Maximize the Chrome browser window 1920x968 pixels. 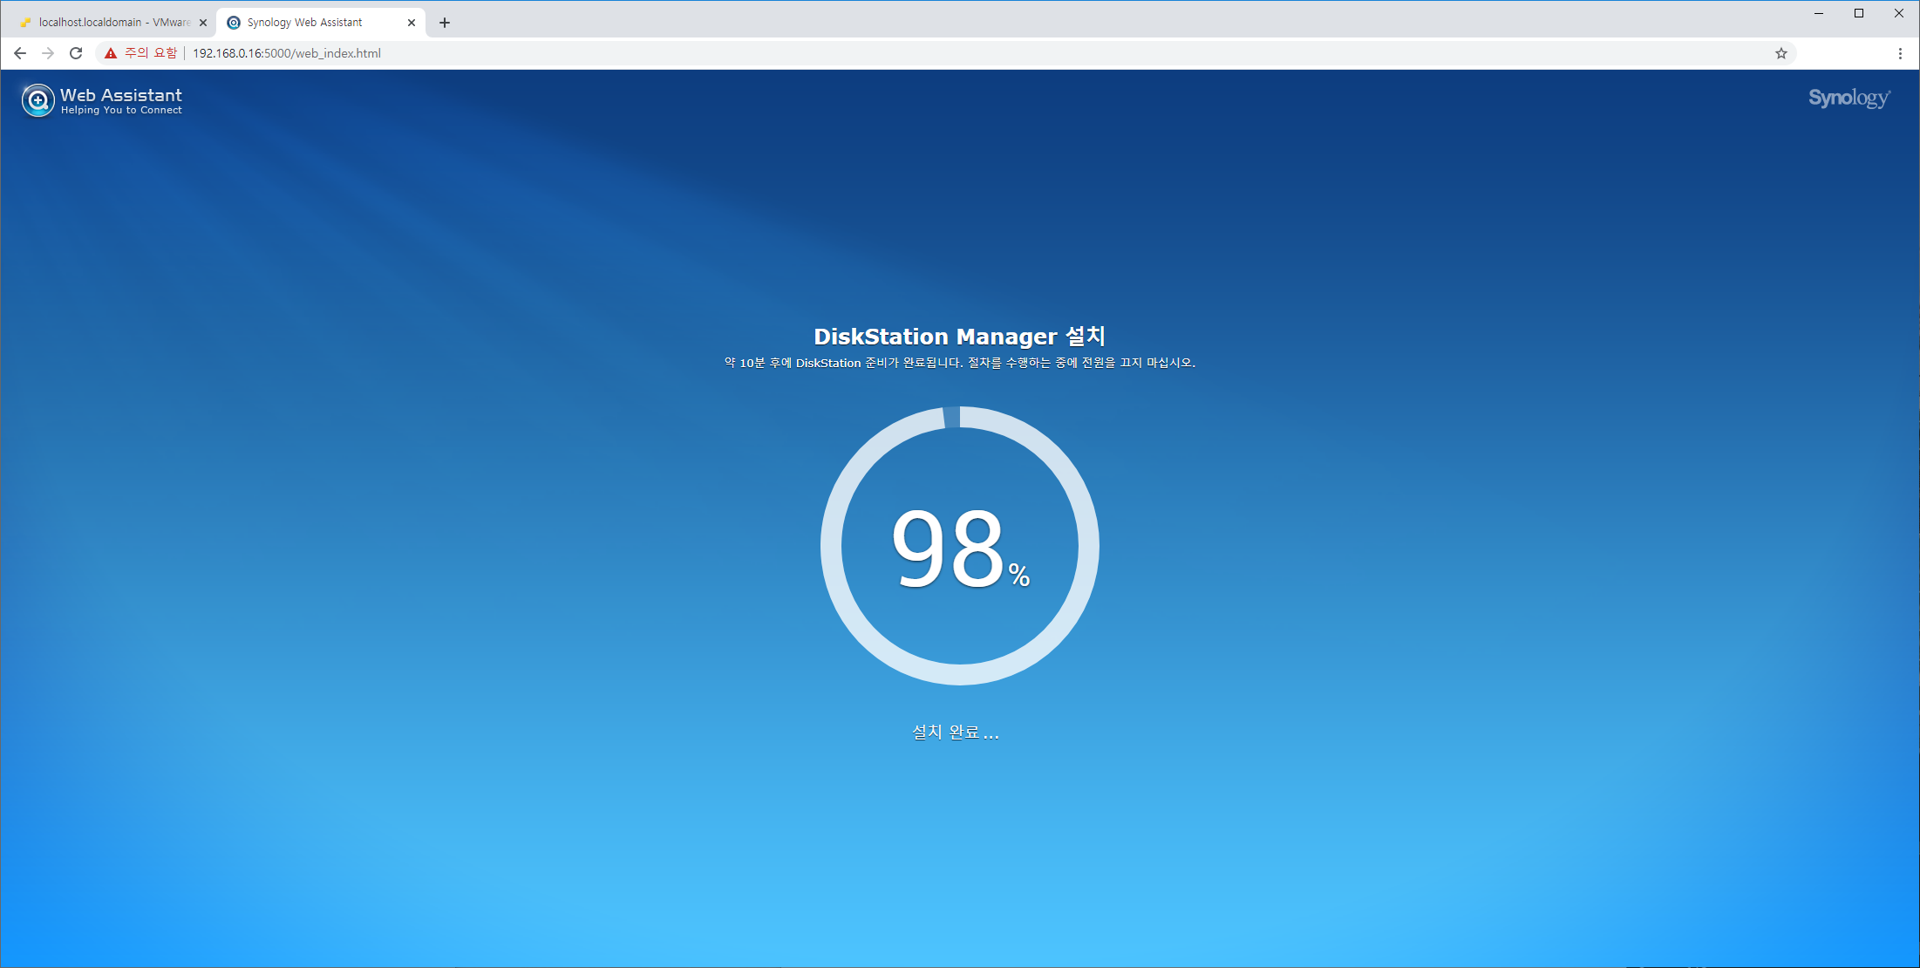coord(1859,13)
